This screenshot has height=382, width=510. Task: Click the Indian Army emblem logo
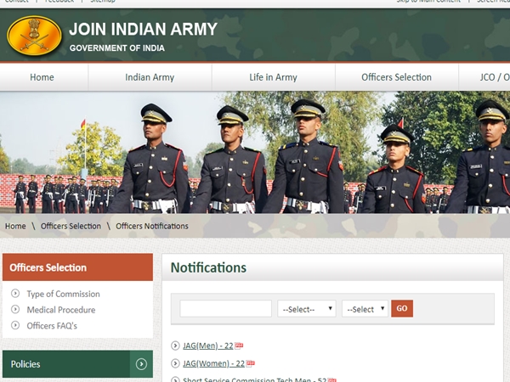(x=34, y=35)
